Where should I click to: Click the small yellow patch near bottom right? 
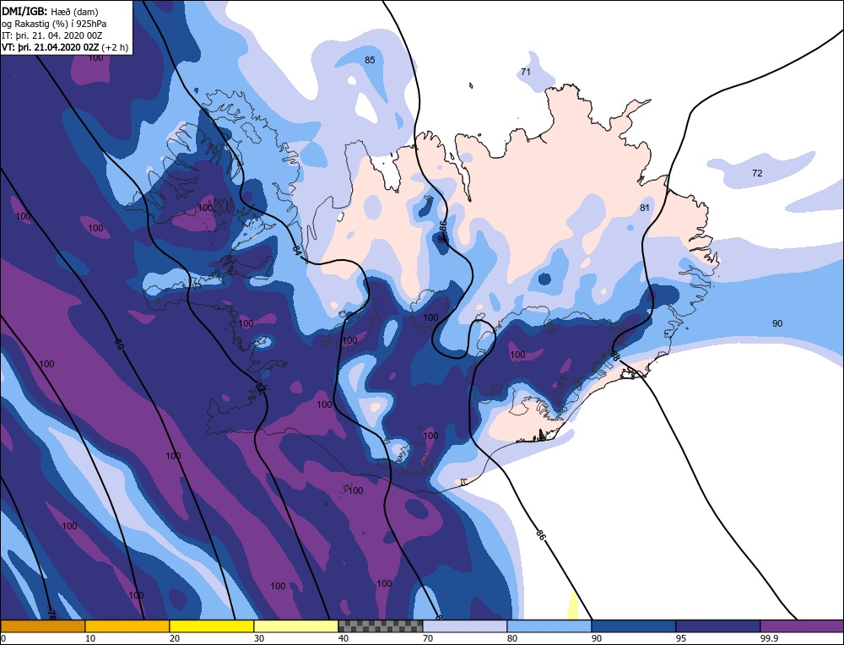(573, 605)
